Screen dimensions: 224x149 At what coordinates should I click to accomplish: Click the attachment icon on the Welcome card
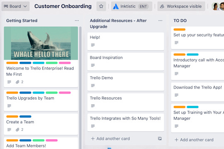(x=17, y=82)
